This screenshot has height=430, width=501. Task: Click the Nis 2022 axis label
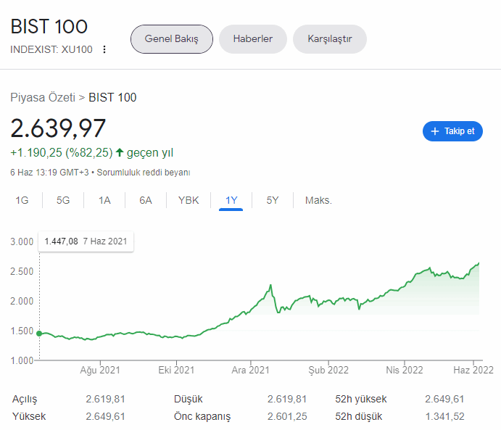pos(405,371)
